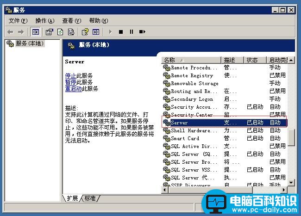
Task: Minimize the 服务 window
Action: coord(275,10)
